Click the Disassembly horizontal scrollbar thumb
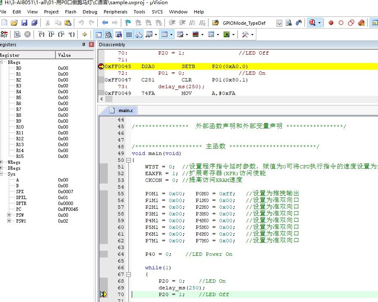The image size is (378, 302). pos(109,99)
